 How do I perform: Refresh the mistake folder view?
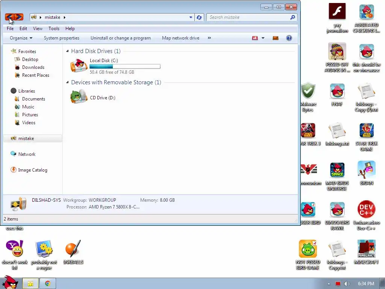(x=199, y=17)
